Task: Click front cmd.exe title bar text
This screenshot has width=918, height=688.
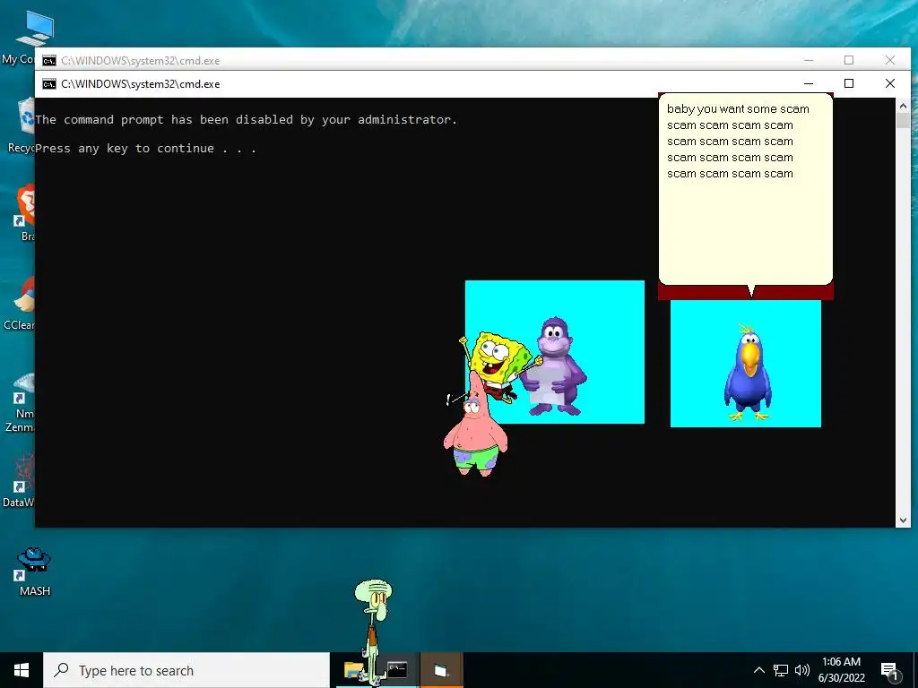Action: point(141,84)
